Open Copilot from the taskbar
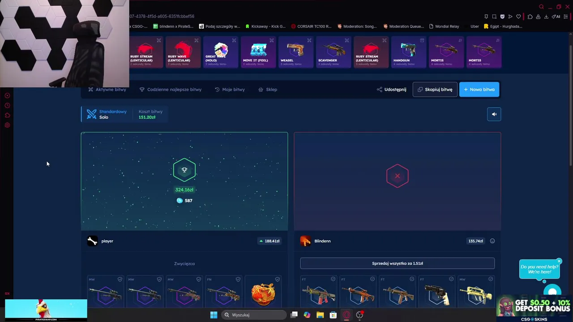This screenshot has height=322, width=573. 307,315
